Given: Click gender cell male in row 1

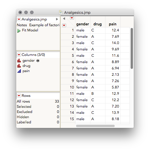Looking at the screenshot, I should point(80,30).
